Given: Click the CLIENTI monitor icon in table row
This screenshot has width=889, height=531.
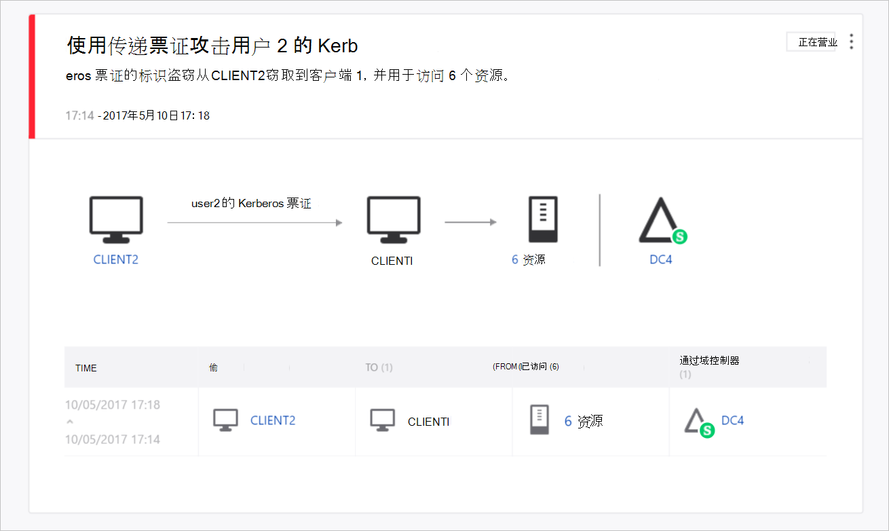Looking at the screenshot, I should click(x=383, y=420).
